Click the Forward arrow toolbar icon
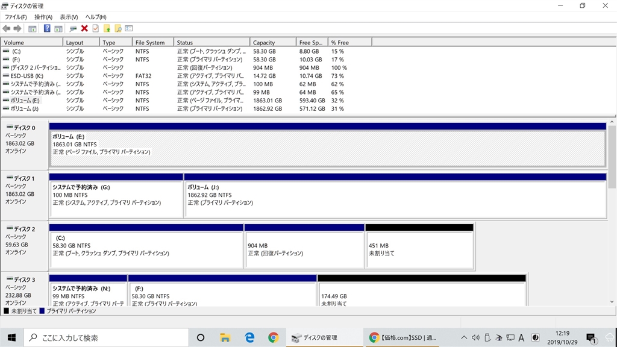 click(x=17, y=28)
